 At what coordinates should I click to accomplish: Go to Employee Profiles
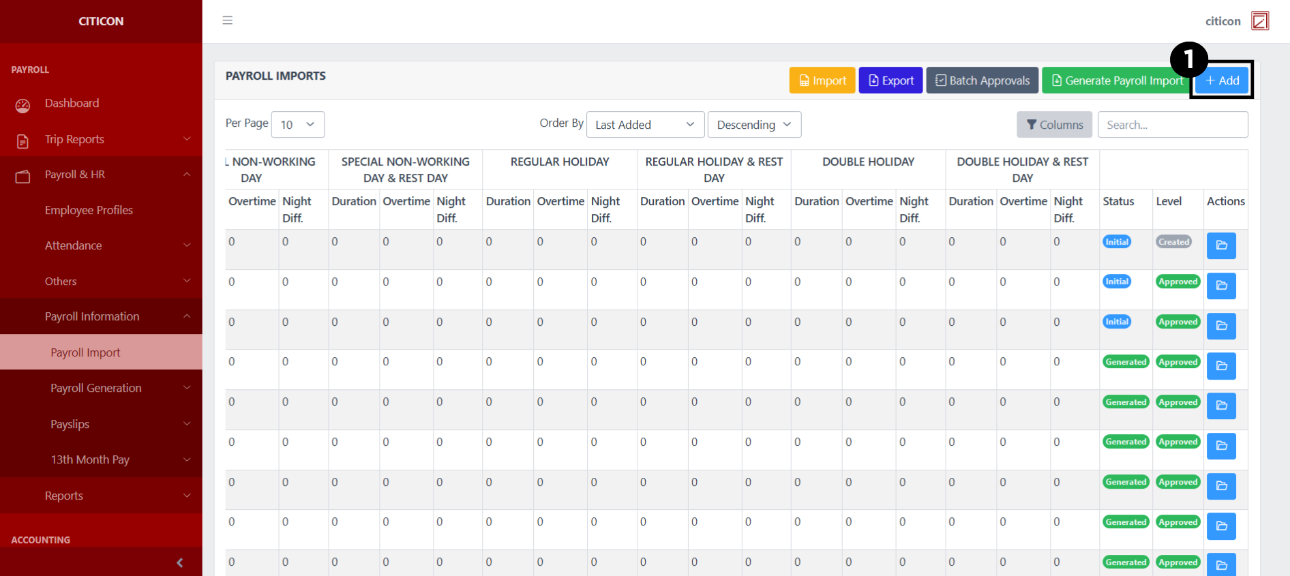pos(89,210)
